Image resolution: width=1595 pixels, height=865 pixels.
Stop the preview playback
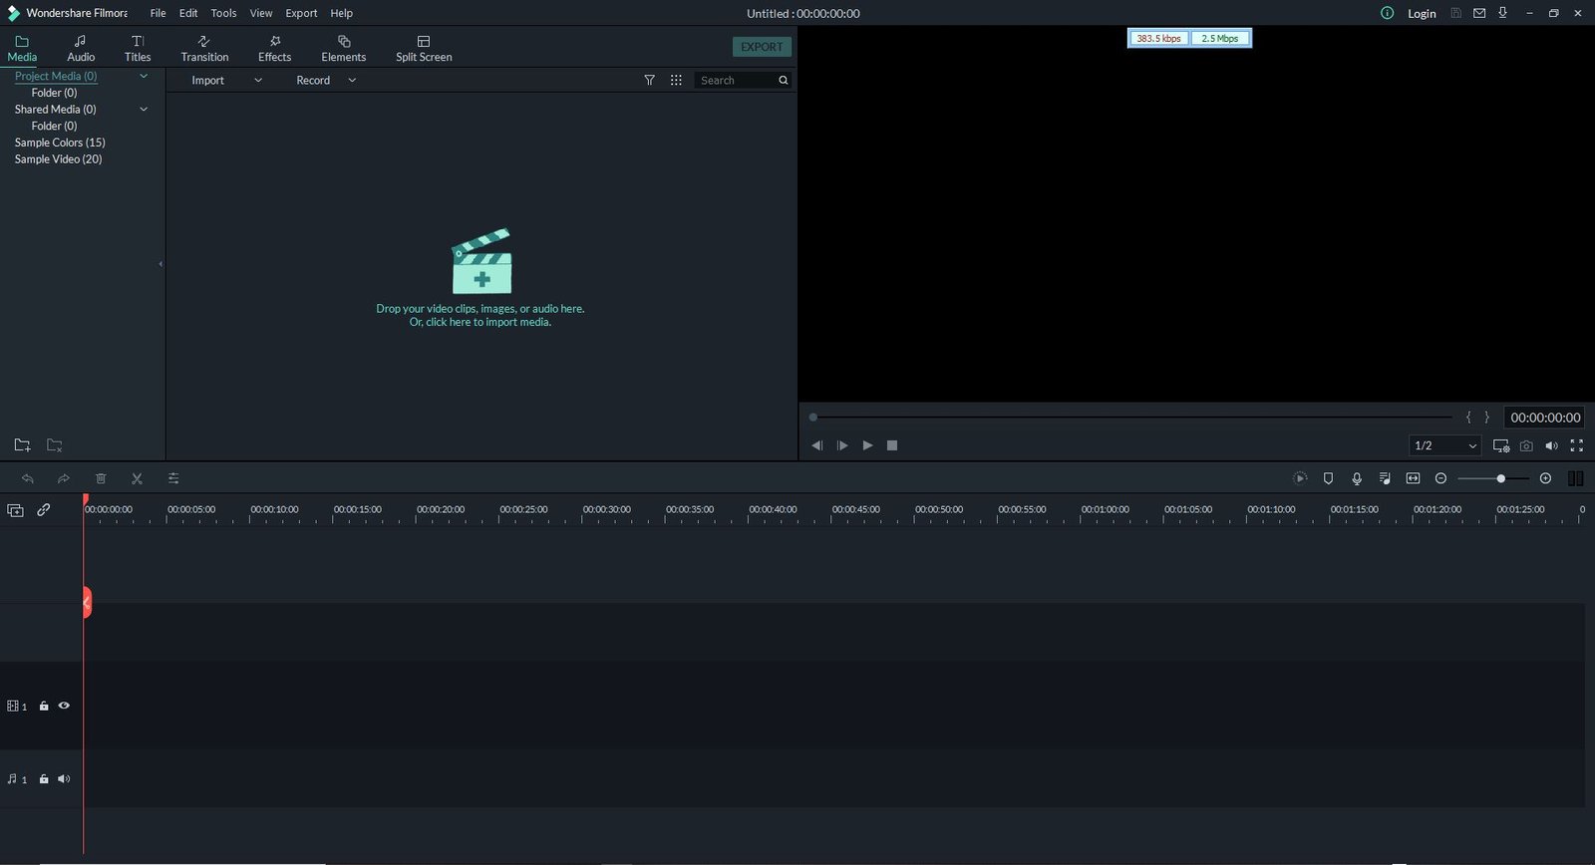(x=892, y=445)
